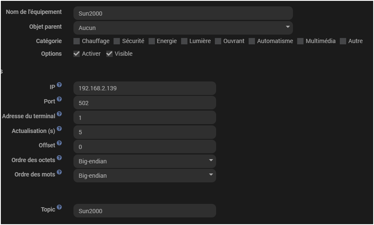Click help icon for Ordre des mots
Screen dimensions: 374x225
pos(59,172)
